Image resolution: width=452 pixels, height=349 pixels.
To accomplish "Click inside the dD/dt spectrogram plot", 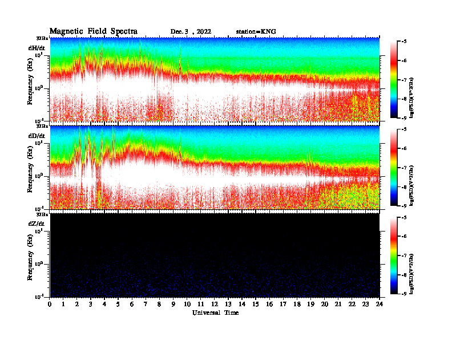I will click(215, 167).
